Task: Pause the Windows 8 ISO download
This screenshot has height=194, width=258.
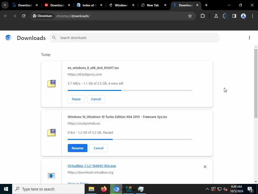Action: pyautogui.click(x=76, y=99)
